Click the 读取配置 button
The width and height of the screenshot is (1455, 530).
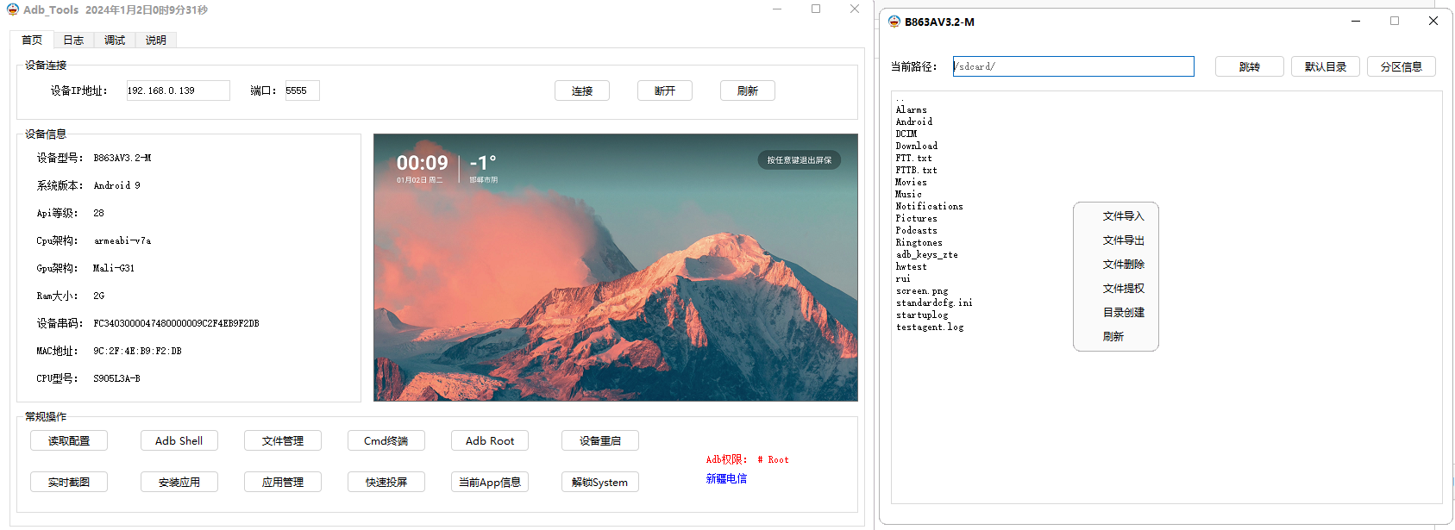point(69,440)
